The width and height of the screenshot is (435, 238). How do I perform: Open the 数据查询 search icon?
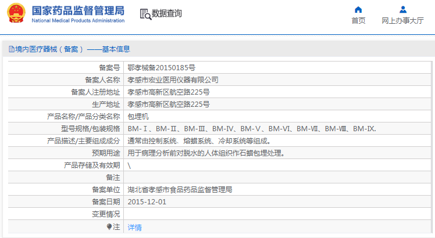pos(145,14)
